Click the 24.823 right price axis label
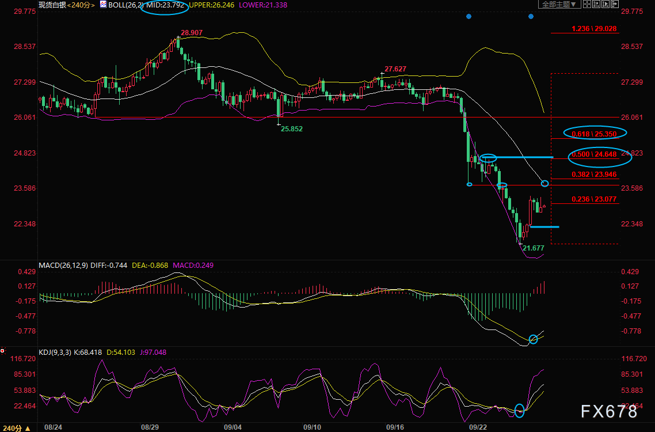 632,153
